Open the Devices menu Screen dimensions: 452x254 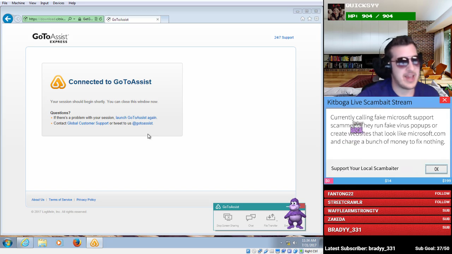click(59, 3)
